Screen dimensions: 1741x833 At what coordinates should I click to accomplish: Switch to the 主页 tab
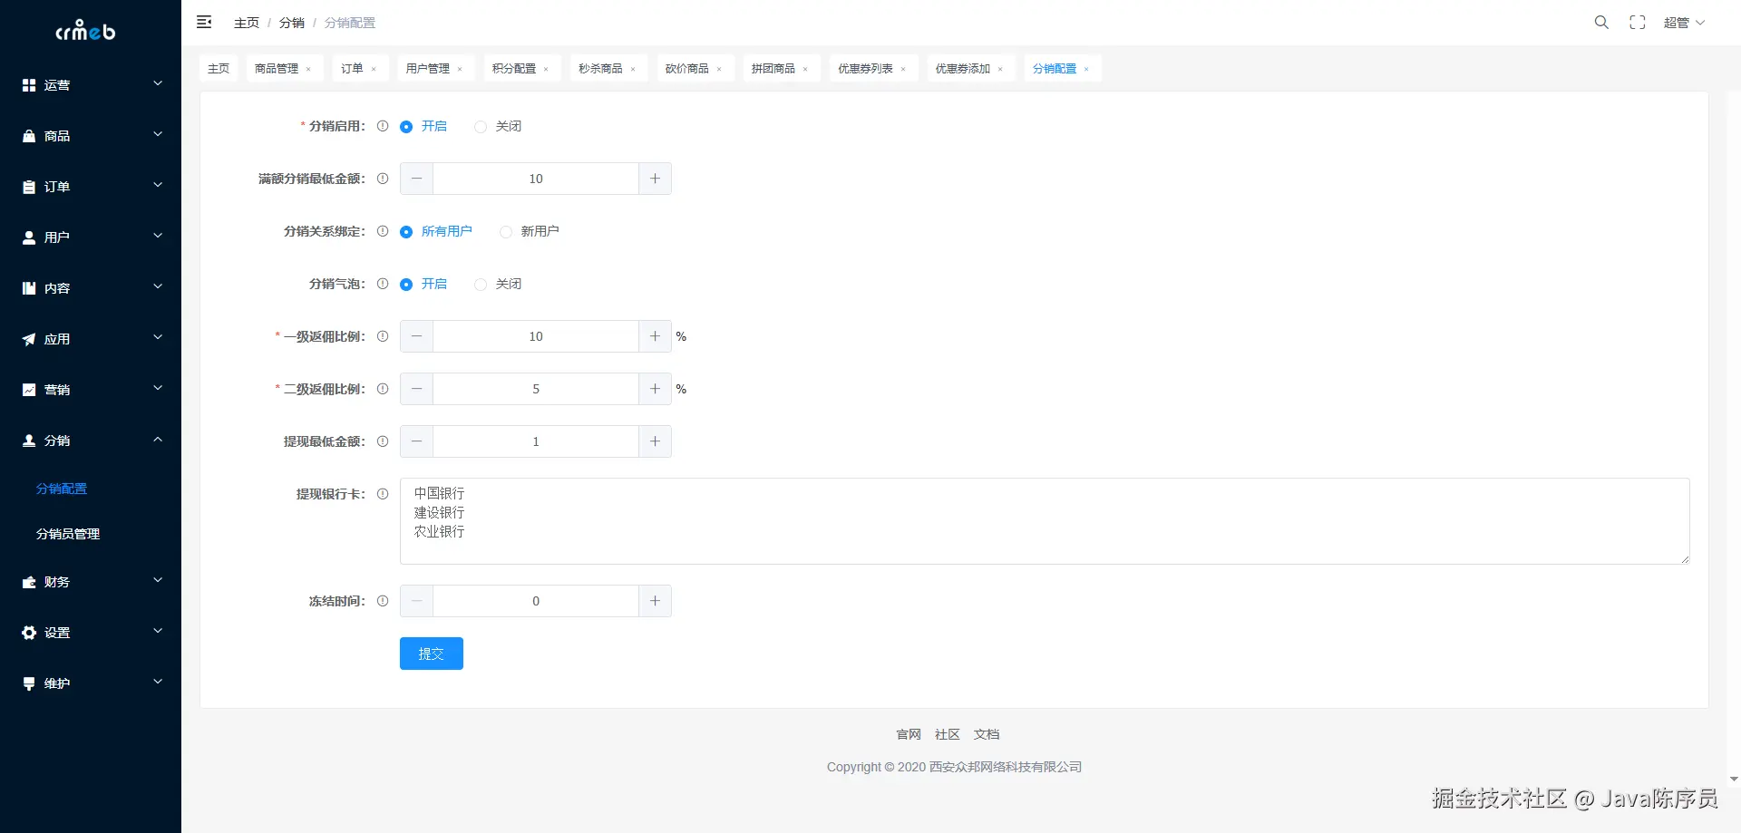pos(219,69)
